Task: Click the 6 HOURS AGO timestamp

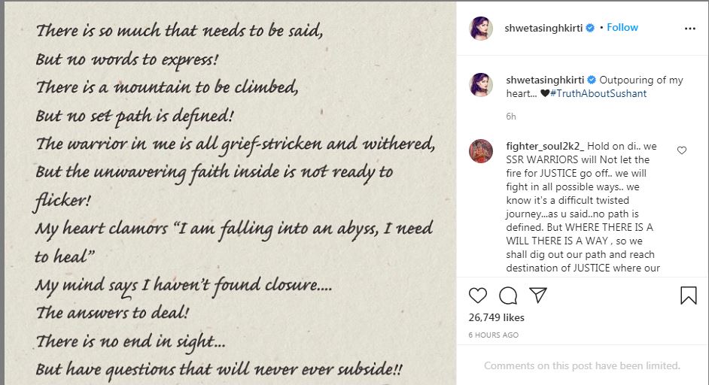Action: [493, 335]
